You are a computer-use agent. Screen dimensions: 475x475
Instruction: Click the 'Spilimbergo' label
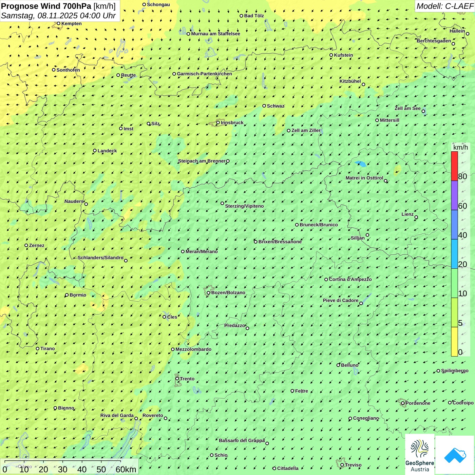455,370
